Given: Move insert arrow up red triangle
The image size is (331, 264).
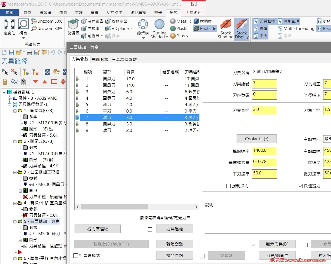Looking at the screenshot, I should coord(44,82).
